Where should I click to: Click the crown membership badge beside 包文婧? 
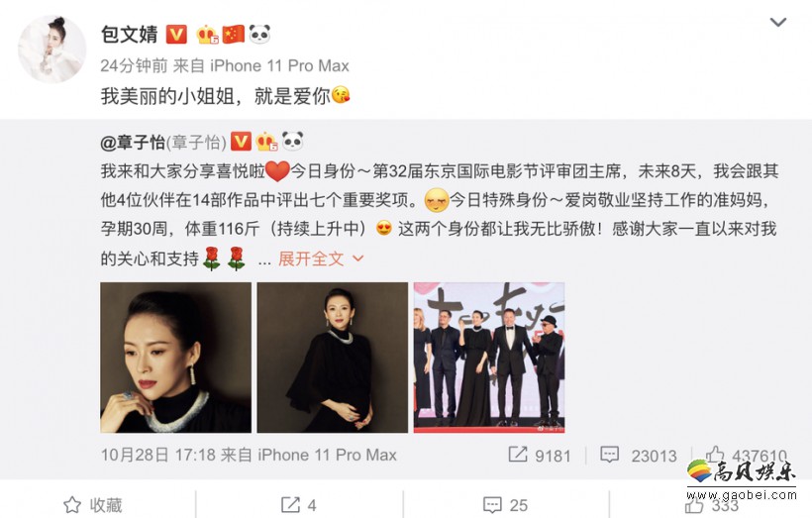[x=208, y=35]
